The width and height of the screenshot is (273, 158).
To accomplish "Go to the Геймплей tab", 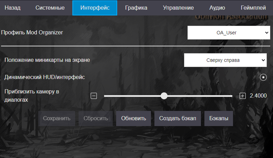I will click(253, 8).
